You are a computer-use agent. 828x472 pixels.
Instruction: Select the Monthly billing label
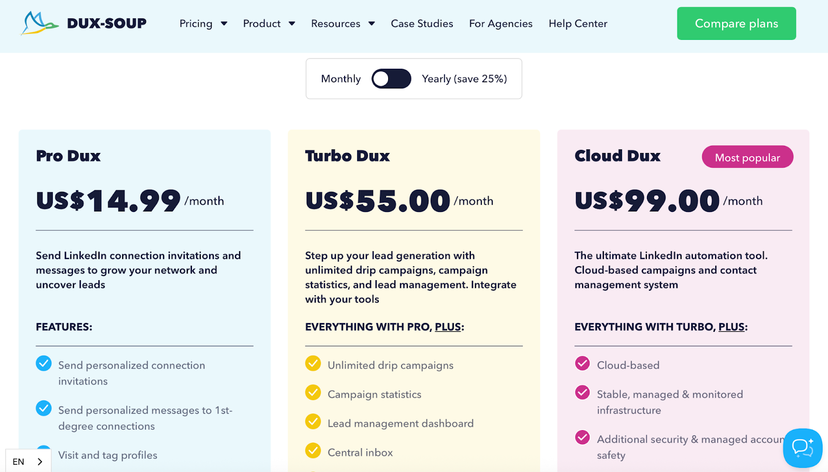click(341, 79)
